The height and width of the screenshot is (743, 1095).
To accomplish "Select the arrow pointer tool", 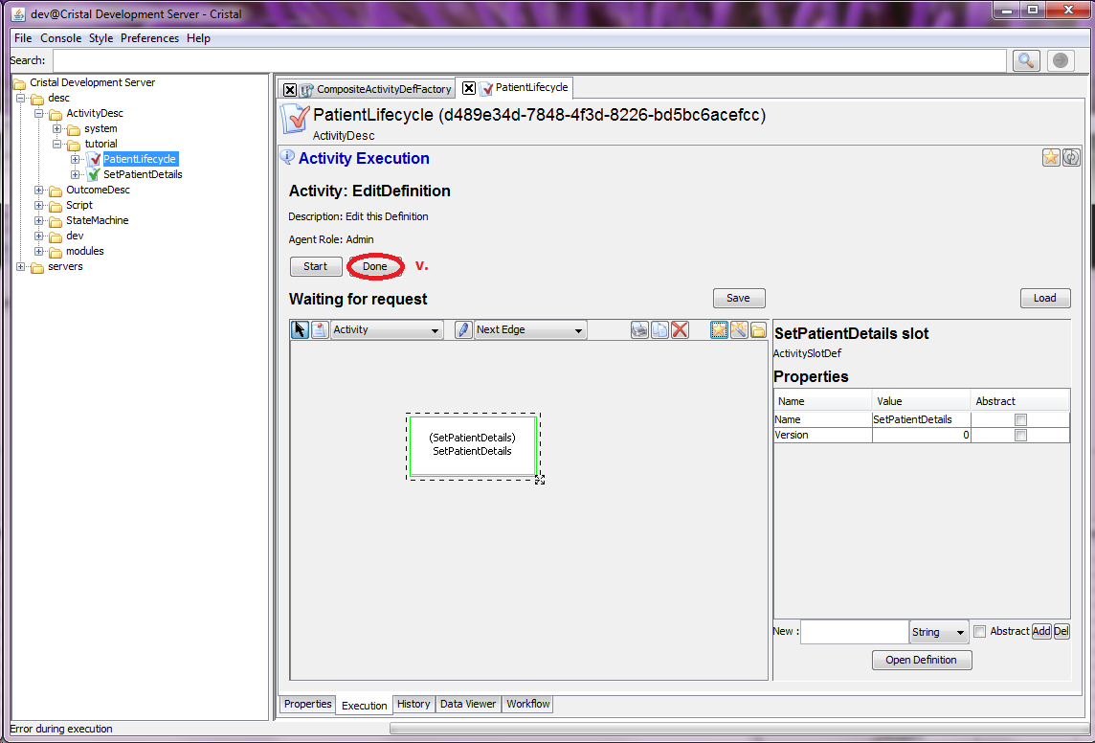I will 300,329.
